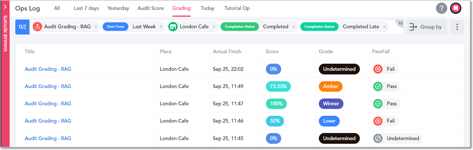The height and width of the screenshot is (150, 473).
Task: Switch to the Audit Score tab
Action: point(151,8)
